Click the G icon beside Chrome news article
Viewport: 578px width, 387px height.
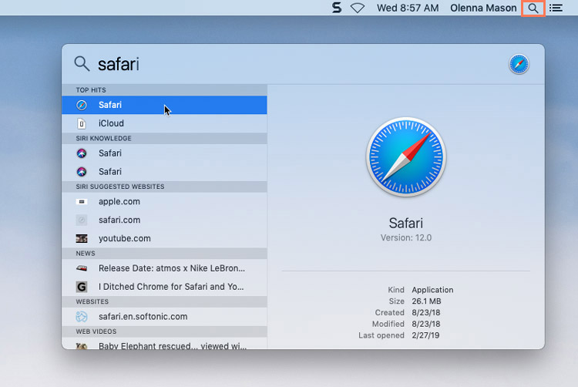pos(82,287)
